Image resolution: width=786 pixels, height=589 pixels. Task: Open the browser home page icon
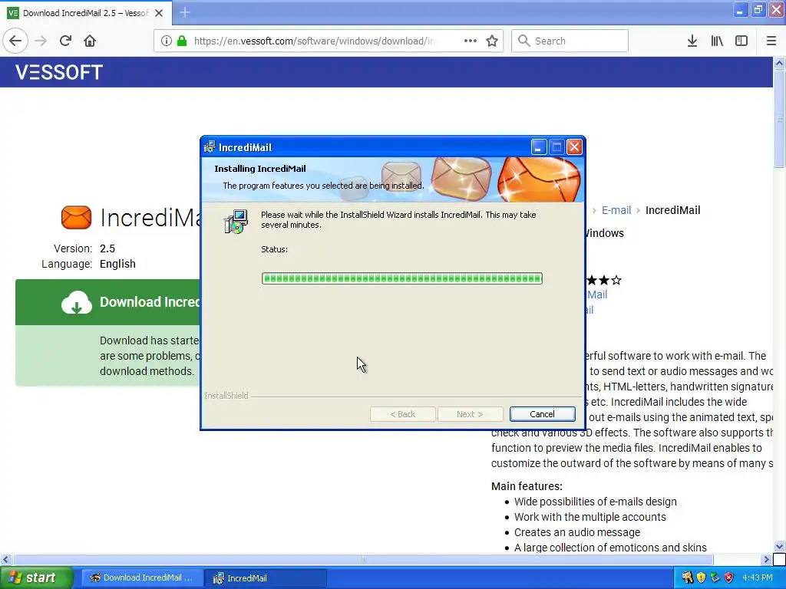click(90, 41)
